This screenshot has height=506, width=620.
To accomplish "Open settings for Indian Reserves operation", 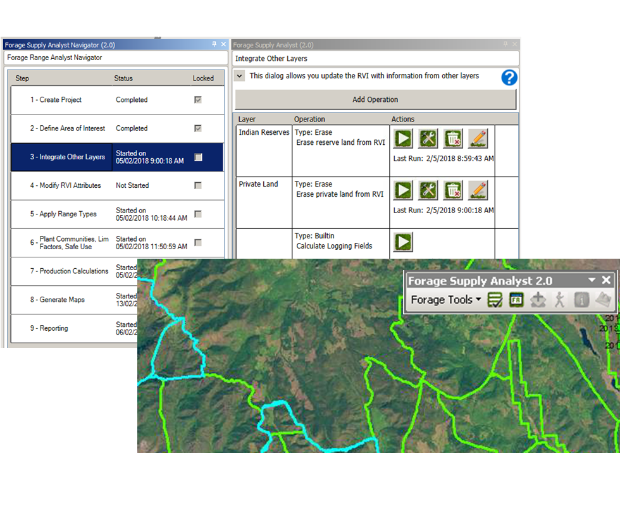I will click(428, 139).
